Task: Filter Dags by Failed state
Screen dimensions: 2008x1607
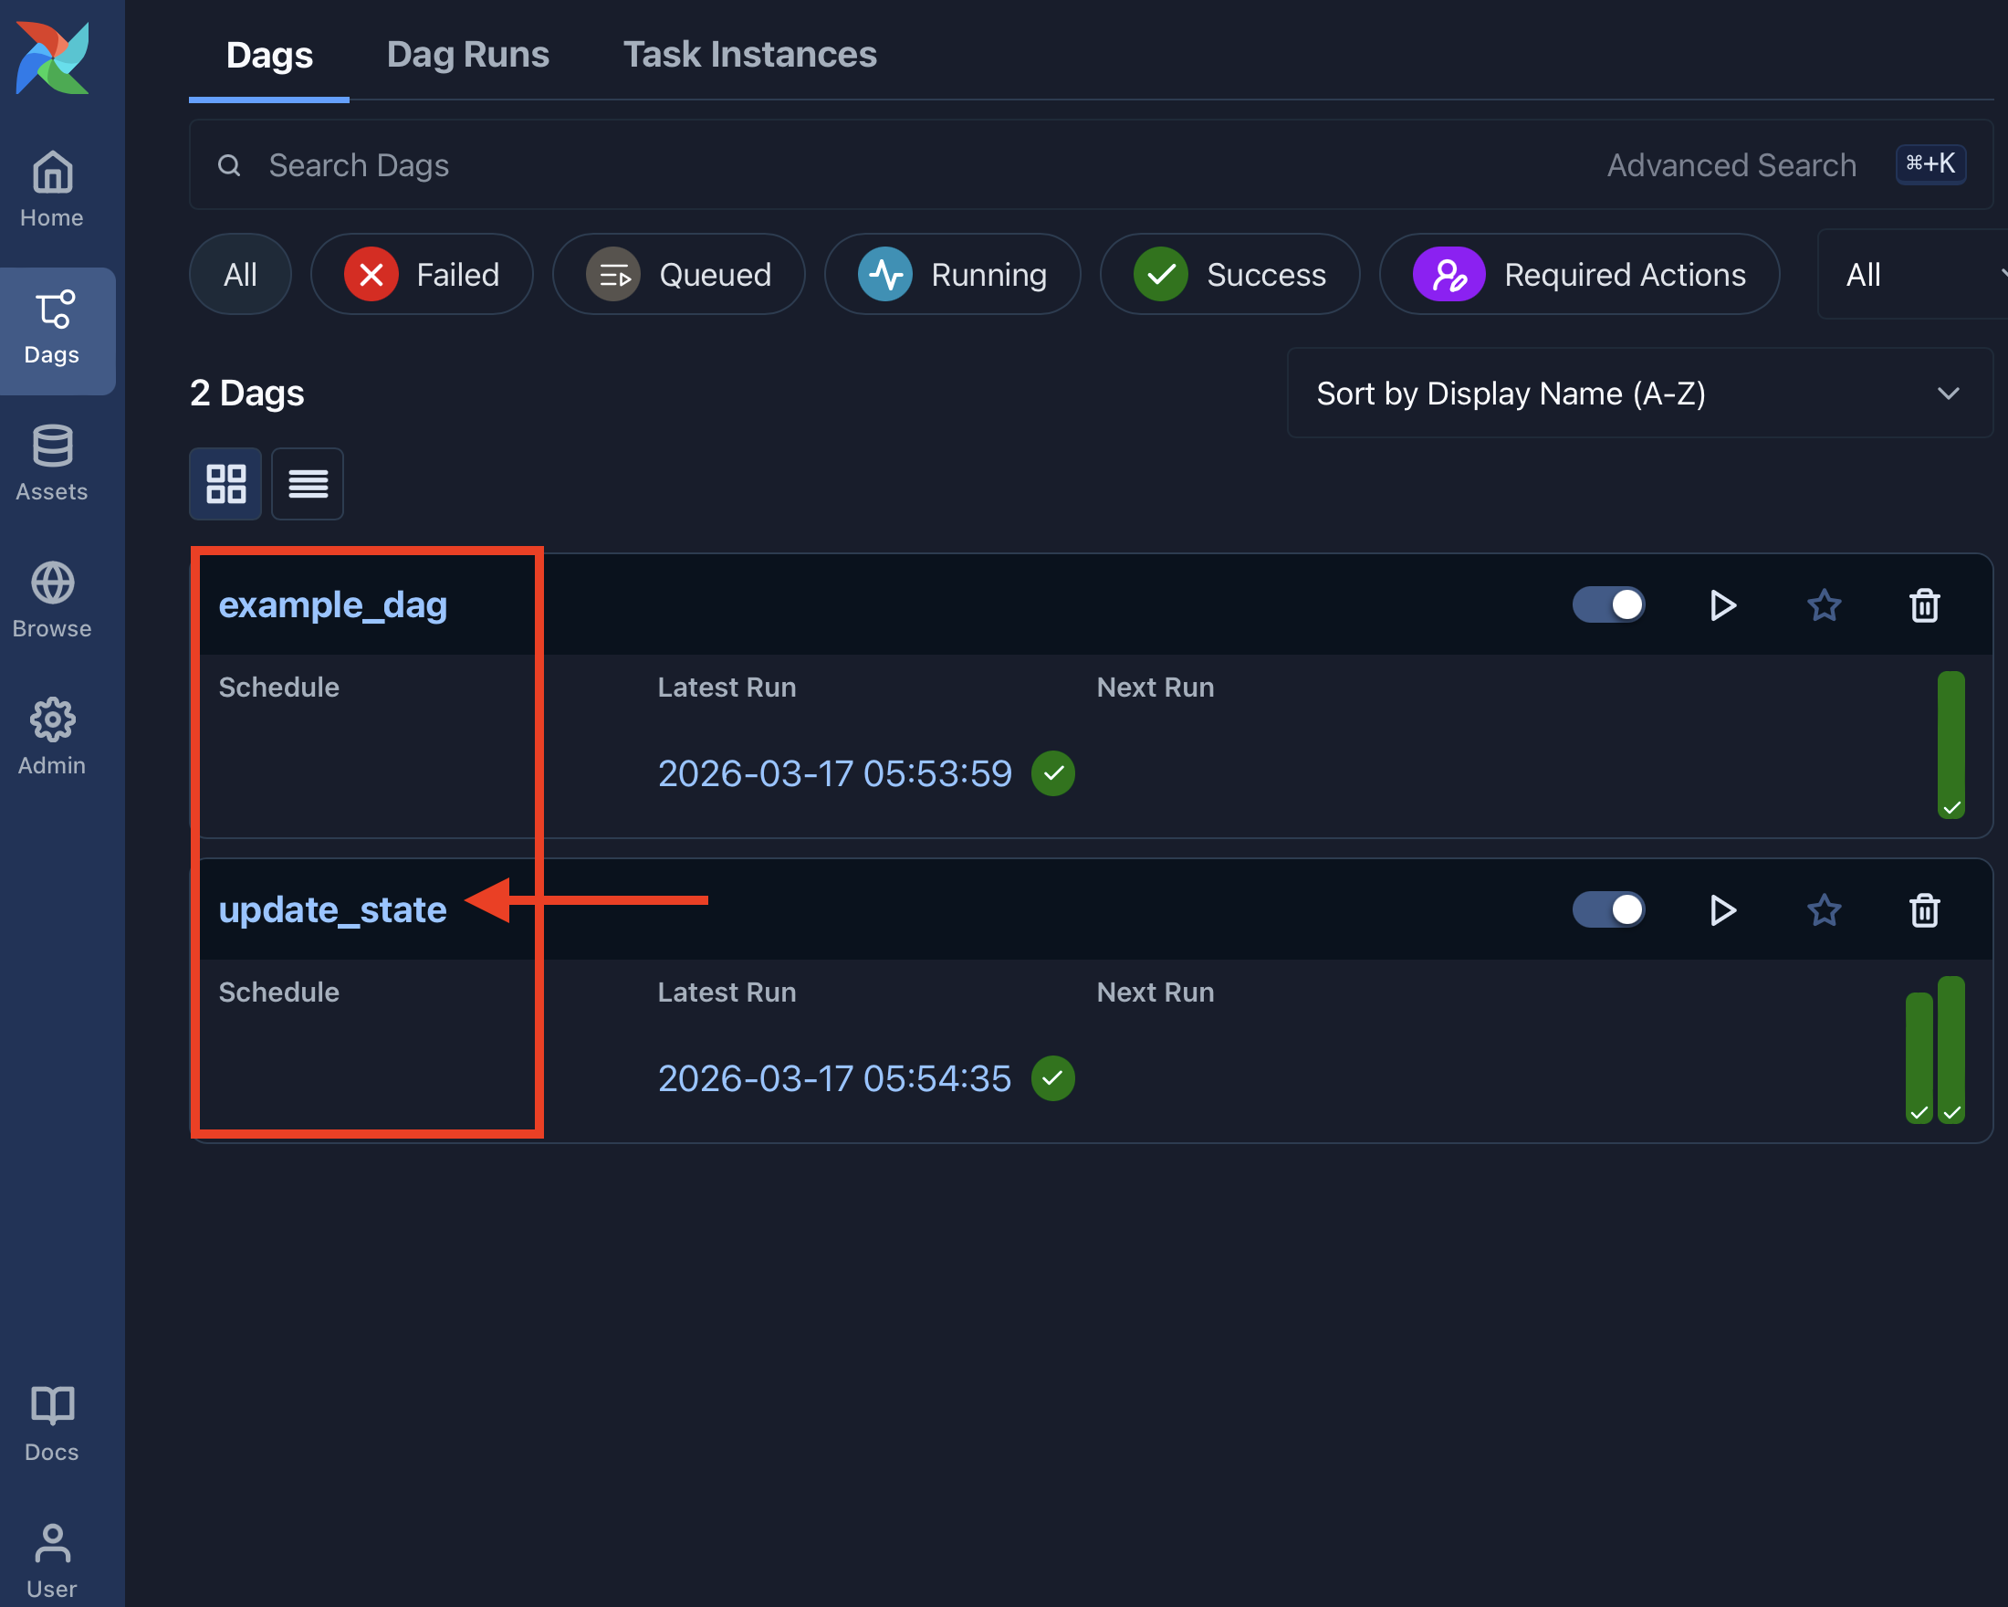Action: click(x=422, y=274)
